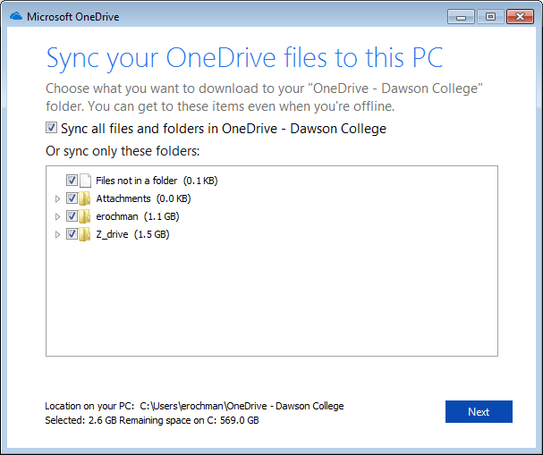The image size is (543, 455).
Task: Click the Z_drive folder icon
Action: point(84,234)
